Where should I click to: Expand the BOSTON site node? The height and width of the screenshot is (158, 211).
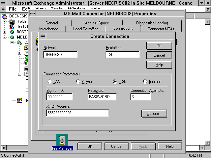tap(4, 32)
